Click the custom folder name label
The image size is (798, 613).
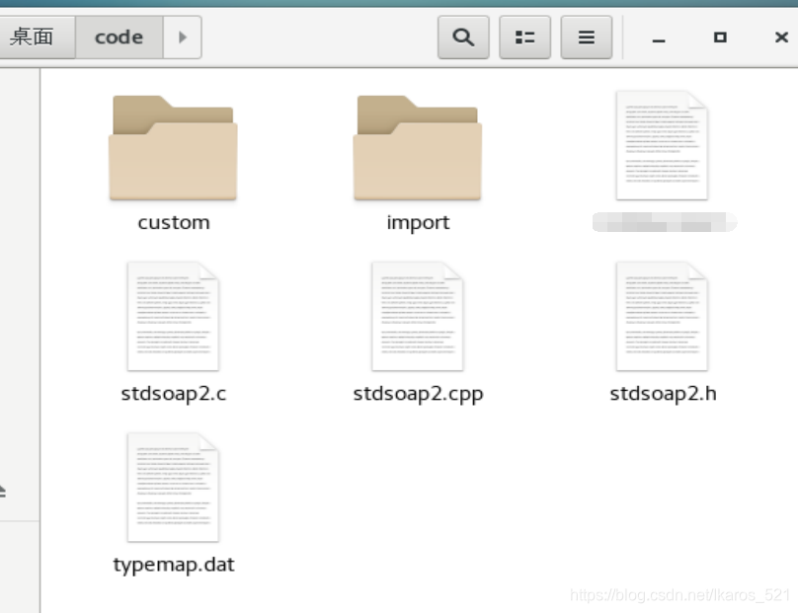[174, 222]
